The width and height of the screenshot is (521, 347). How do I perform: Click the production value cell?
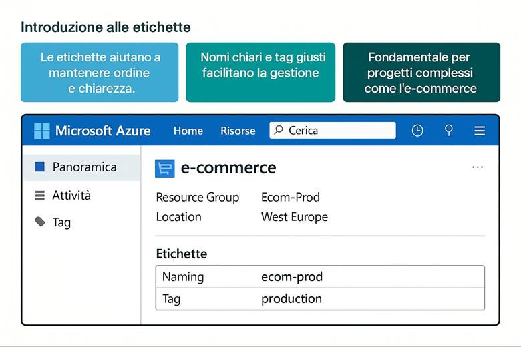click(x=291, y=299)
